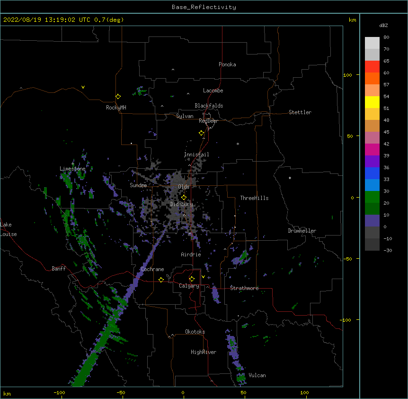Click the yellow diamond marker above the Calgary label

tap(192, 279)
